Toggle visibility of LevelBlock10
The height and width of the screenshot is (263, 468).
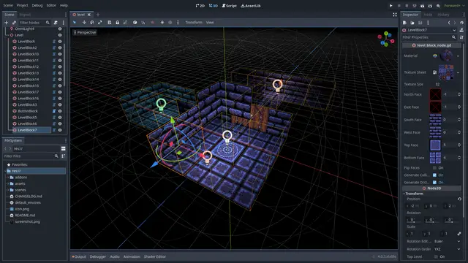(x=60, y=54)
